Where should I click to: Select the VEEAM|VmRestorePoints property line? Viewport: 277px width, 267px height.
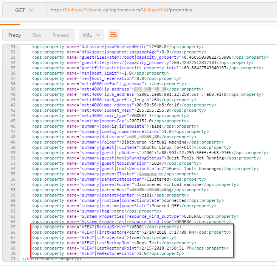coord(108,253)
